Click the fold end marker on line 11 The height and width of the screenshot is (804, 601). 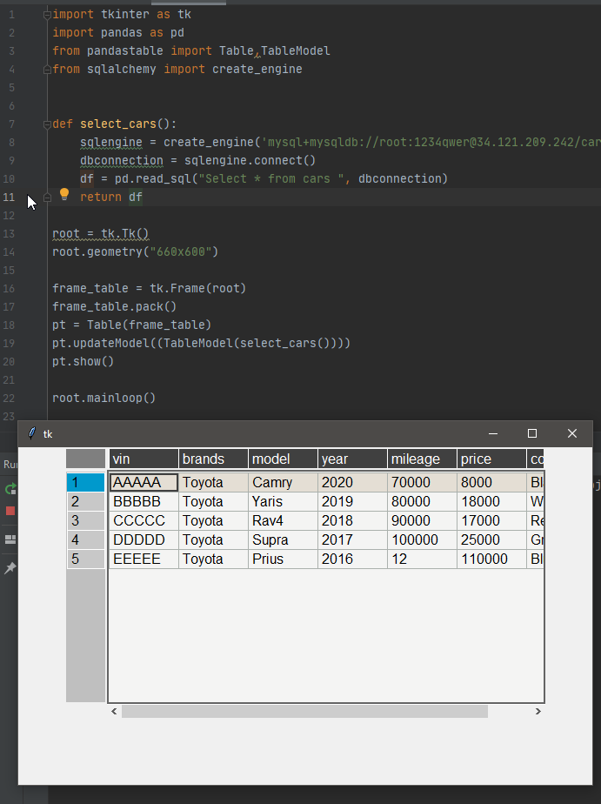[x=47, y=198]
